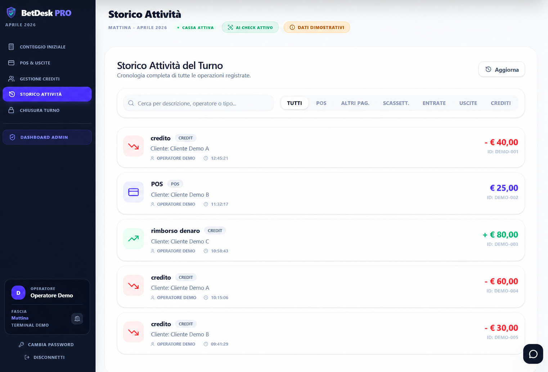Image resolution: width=548 pixels, height=372 pixels.
Task: Select the TUTTI filter tab
Action: pyautogui.click(x=295, y=103)
